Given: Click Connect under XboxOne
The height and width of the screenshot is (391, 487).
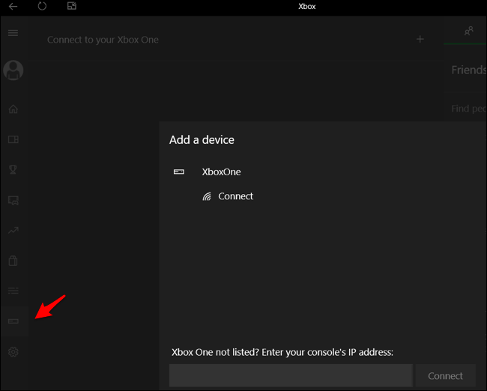Looking at the screenshot, I should [x=235, y=196].
